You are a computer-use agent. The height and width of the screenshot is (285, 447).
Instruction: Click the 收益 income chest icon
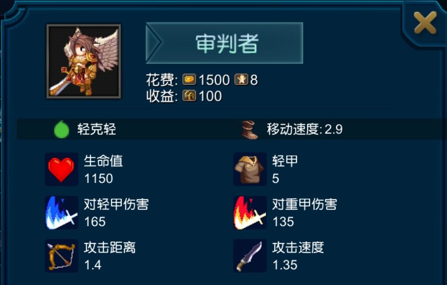189,96
